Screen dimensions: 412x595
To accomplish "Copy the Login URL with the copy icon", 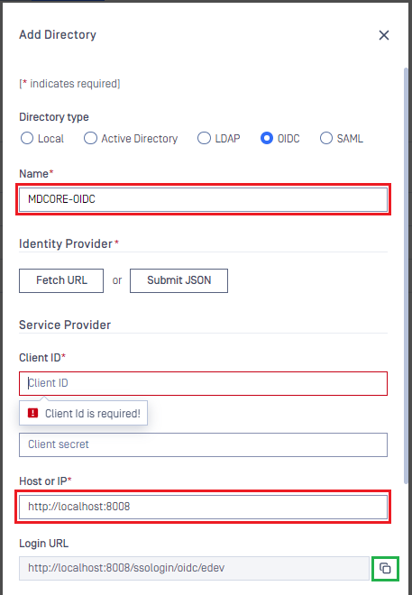I will [x=385, y=568].
